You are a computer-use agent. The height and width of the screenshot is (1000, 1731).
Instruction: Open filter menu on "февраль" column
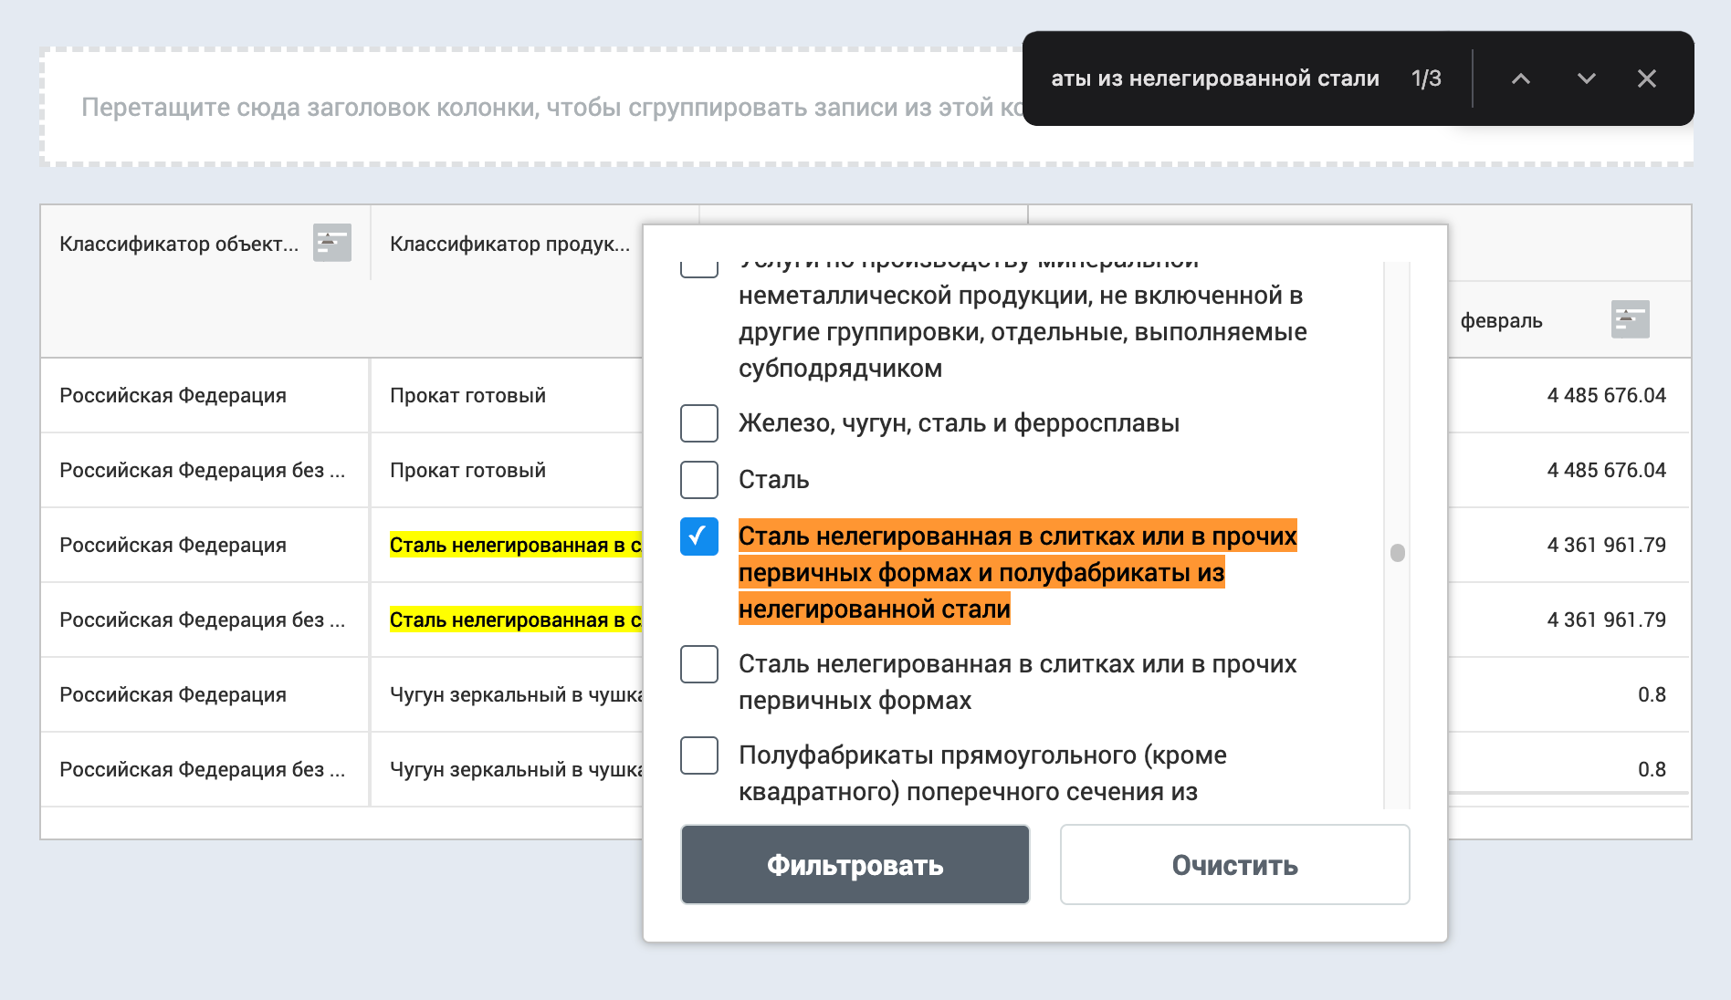1631,318
